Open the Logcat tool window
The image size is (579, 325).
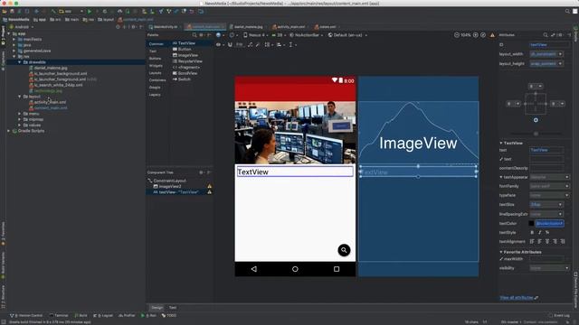[103, 315]
